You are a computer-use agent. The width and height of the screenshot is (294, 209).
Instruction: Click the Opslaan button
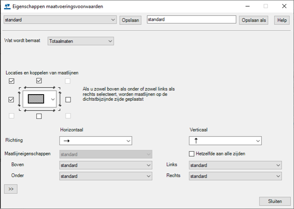point(131,20)
